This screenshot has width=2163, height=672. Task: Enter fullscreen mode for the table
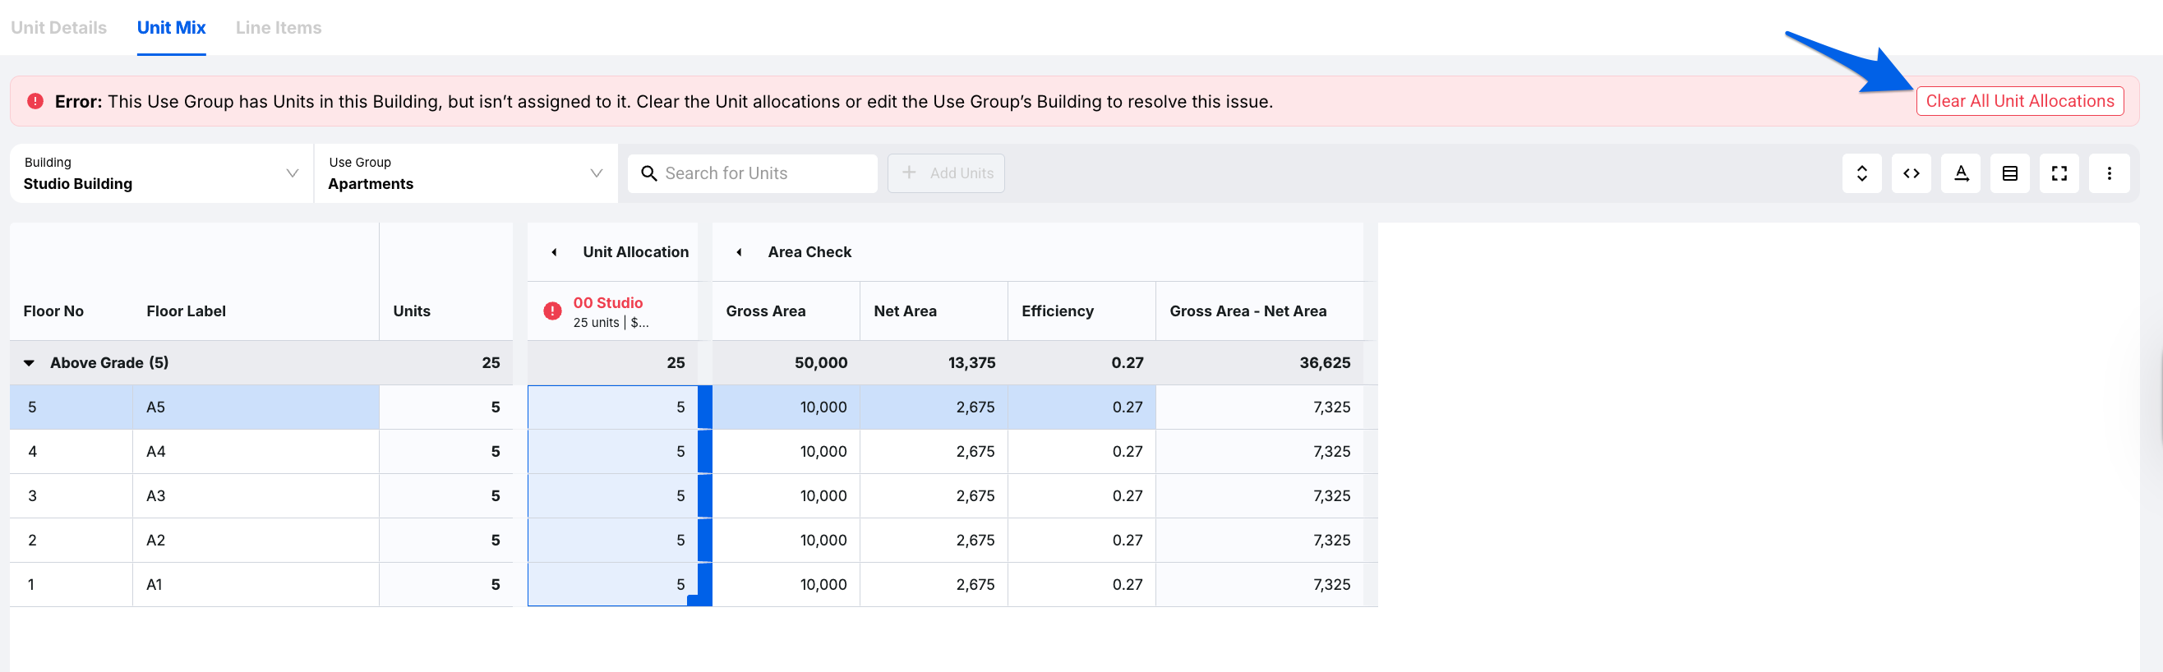(x=2059, y=173)
